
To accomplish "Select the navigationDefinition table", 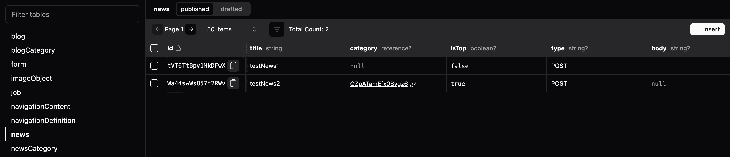I will click(43, 120).
